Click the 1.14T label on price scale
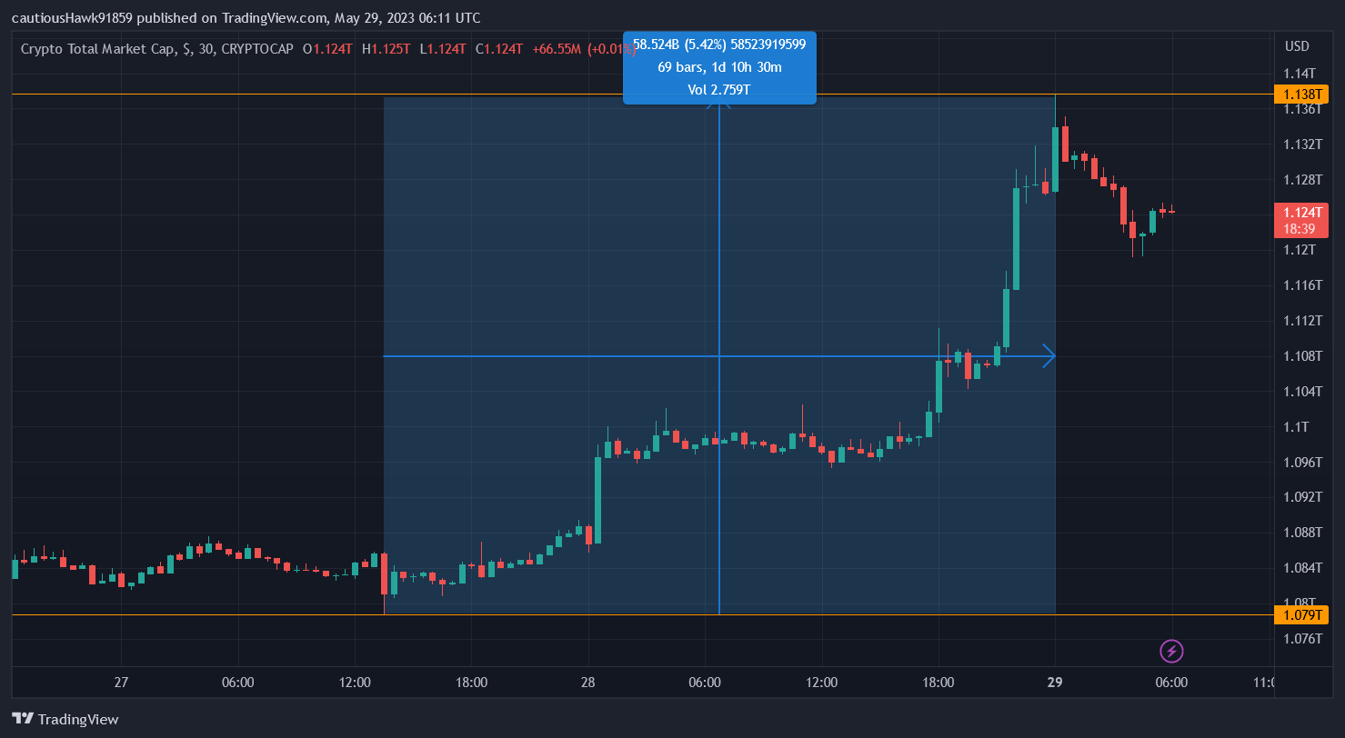 click(x=1300, y=74)
